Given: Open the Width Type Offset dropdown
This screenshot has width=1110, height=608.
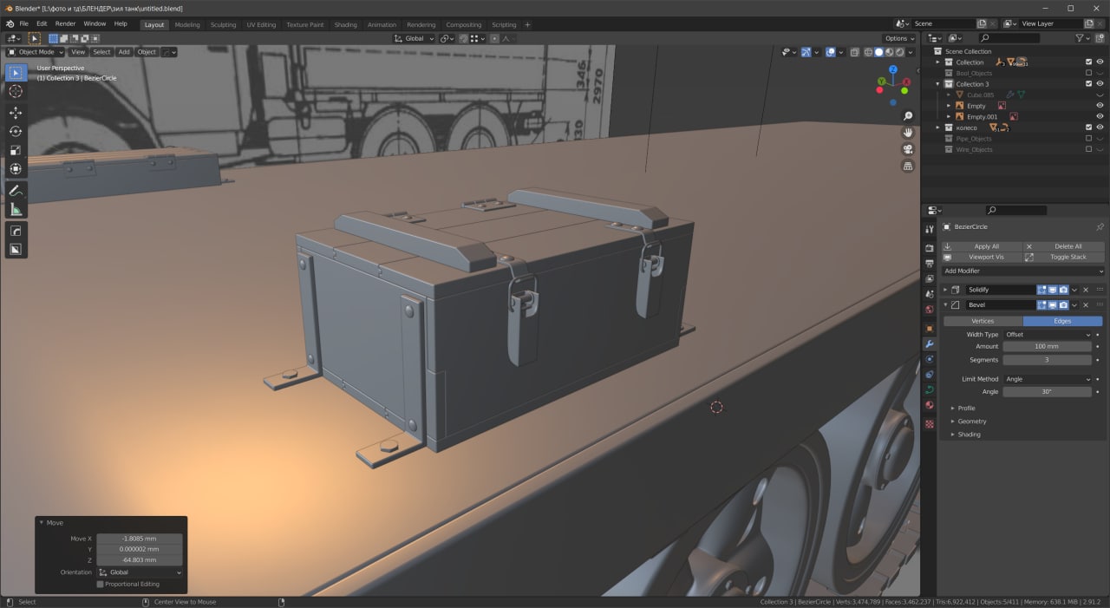Looking at the screenshot, I should click(1048, 334).
